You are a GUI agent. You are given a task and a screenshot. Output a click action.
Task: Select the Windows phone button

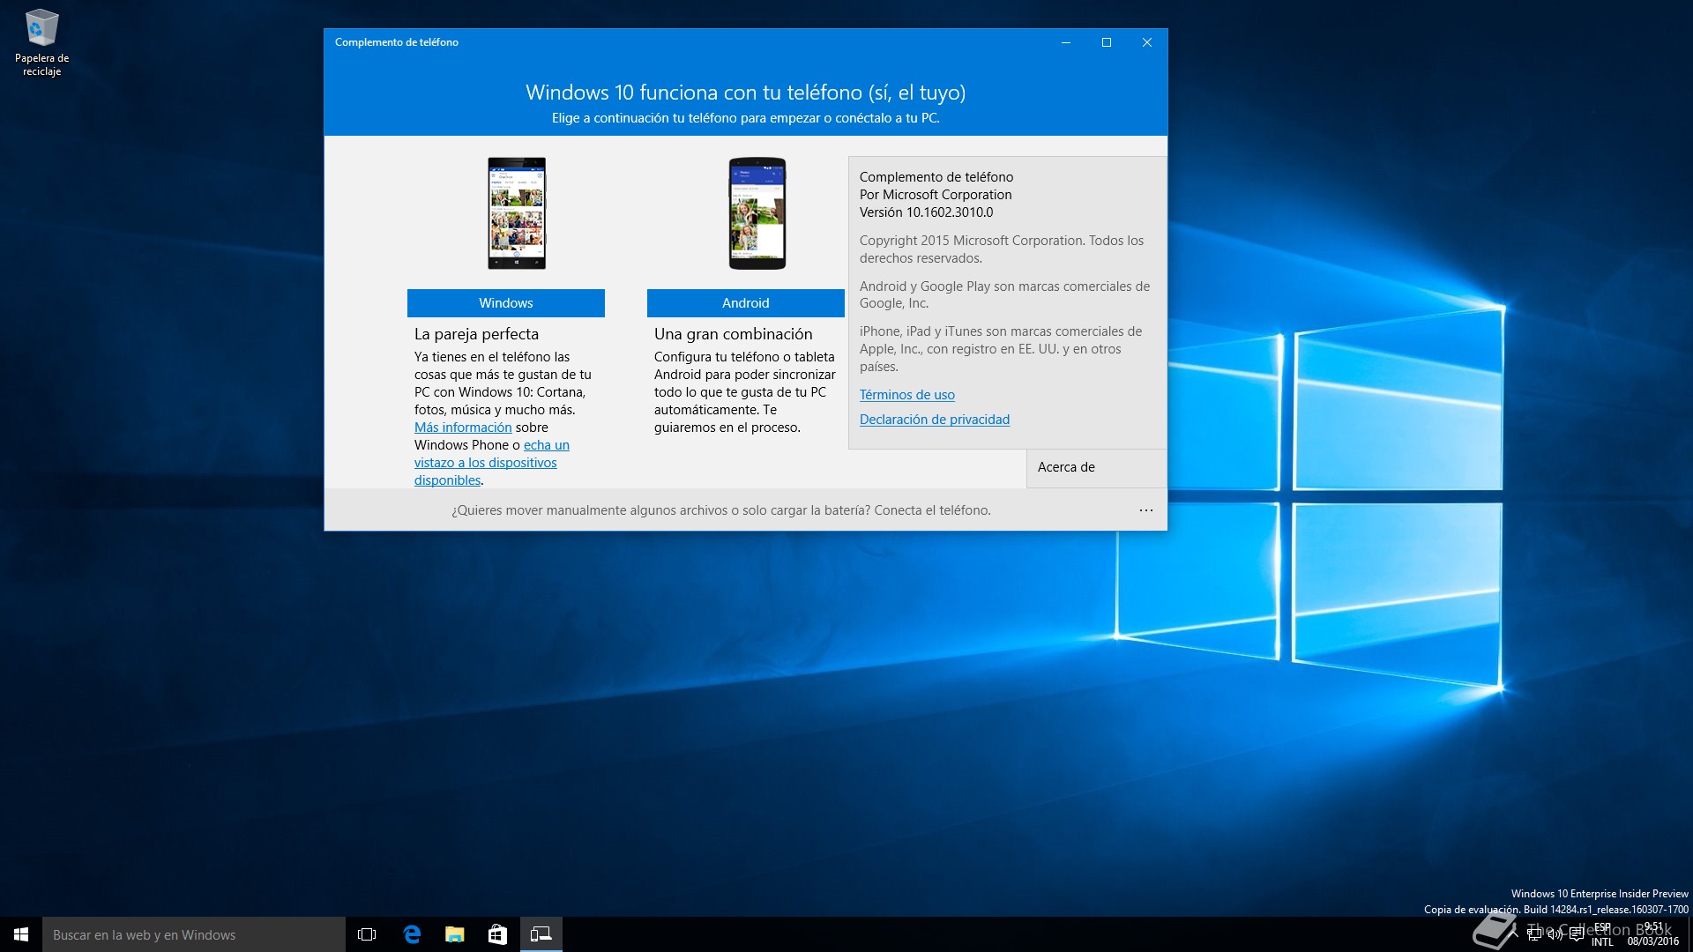[x=506, y=303]
